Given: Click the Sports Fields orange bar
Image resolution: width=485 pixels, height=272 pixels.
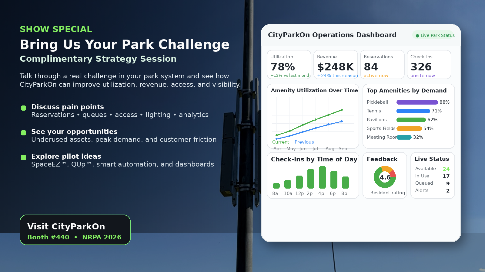Looking at the screenshot, I should 409,128.
